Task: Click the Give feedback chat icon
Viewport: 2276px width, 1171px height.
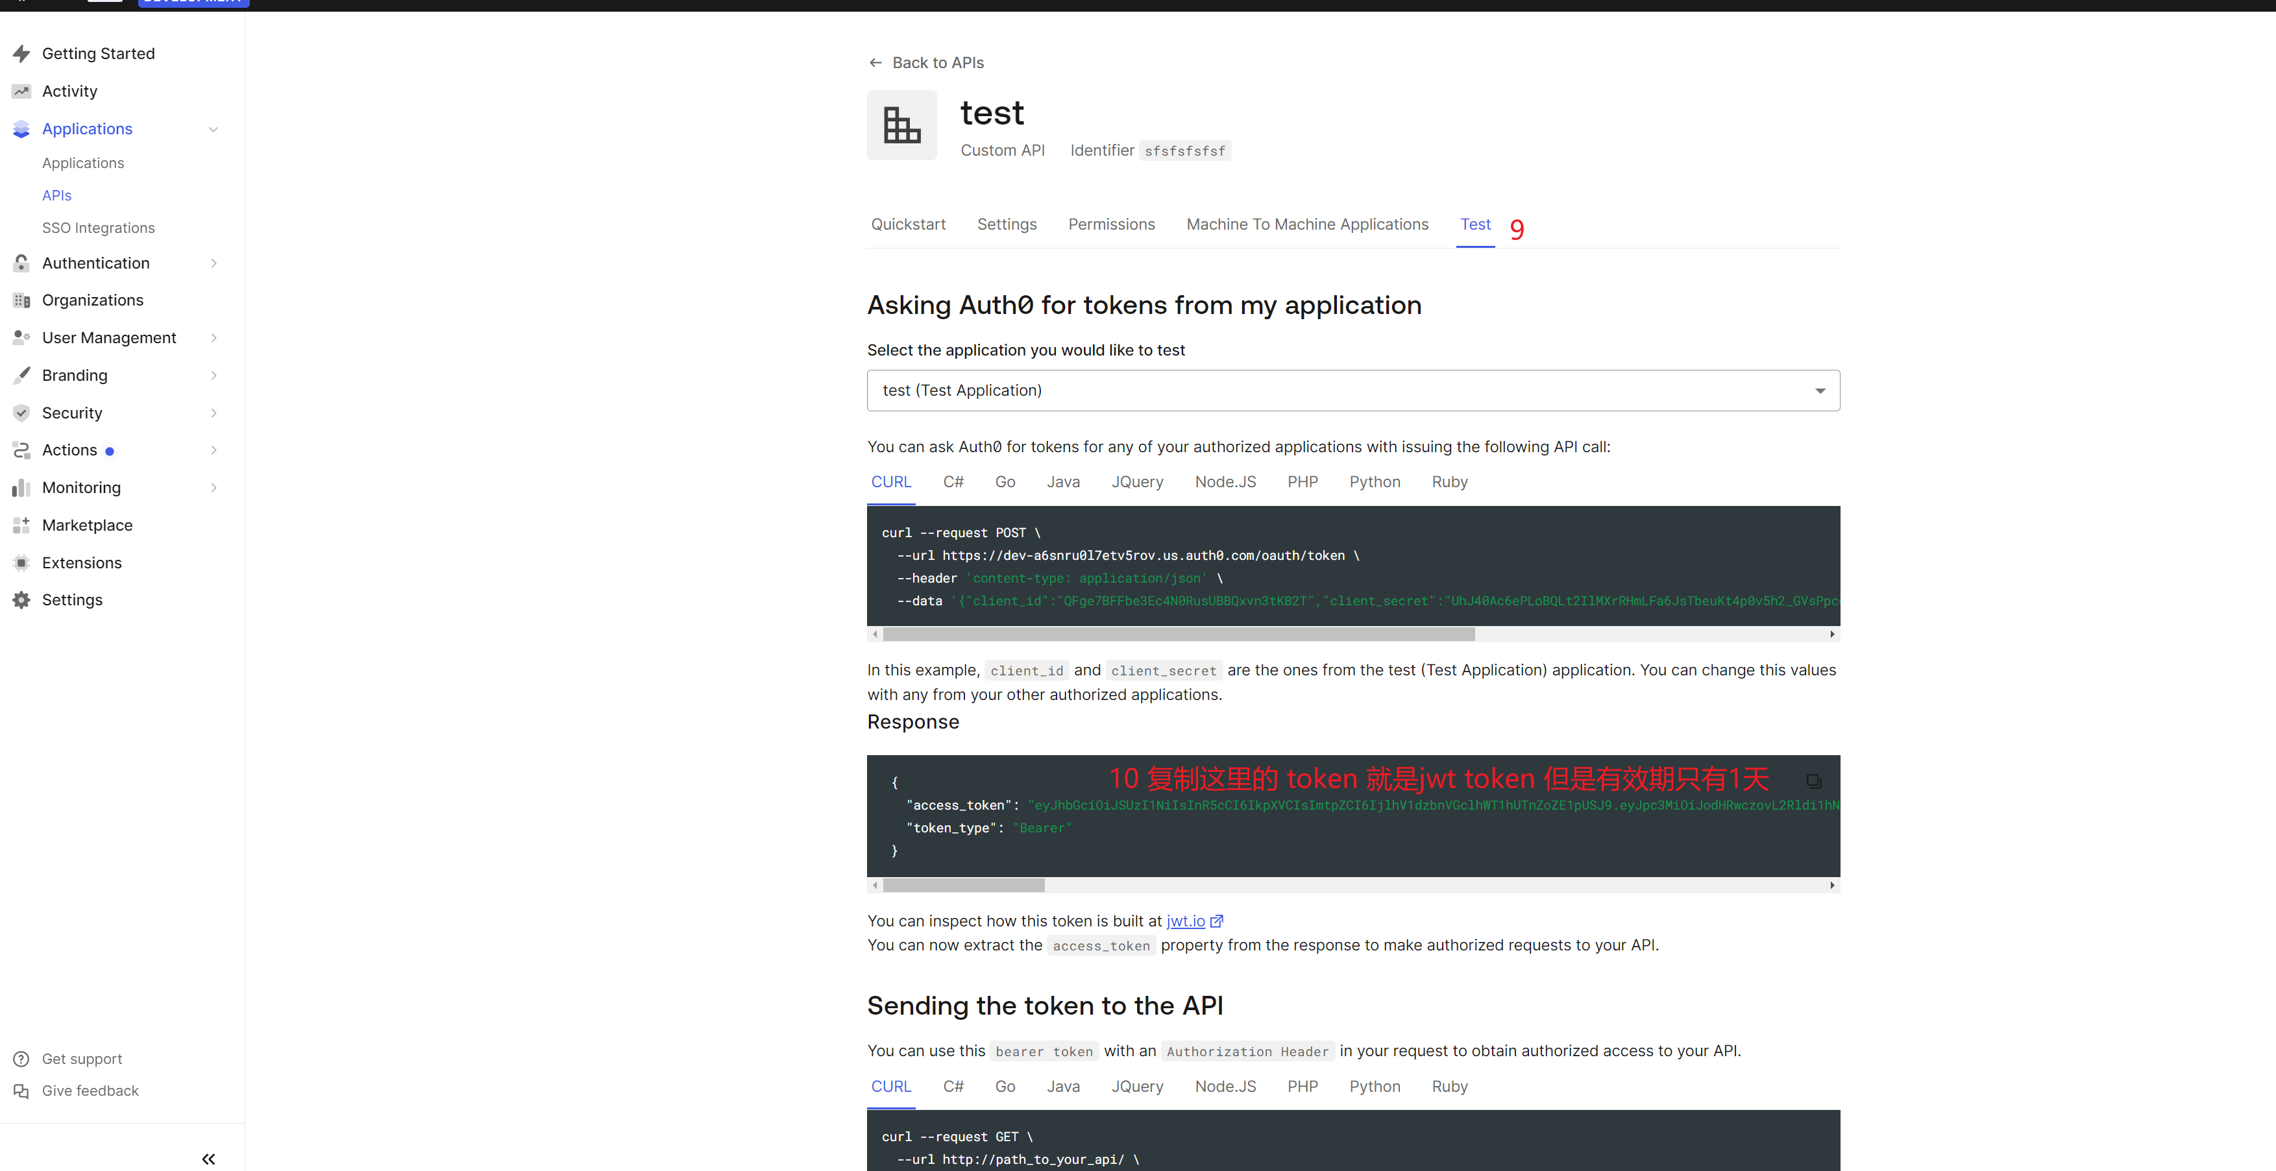Action: pos(21,1091)
